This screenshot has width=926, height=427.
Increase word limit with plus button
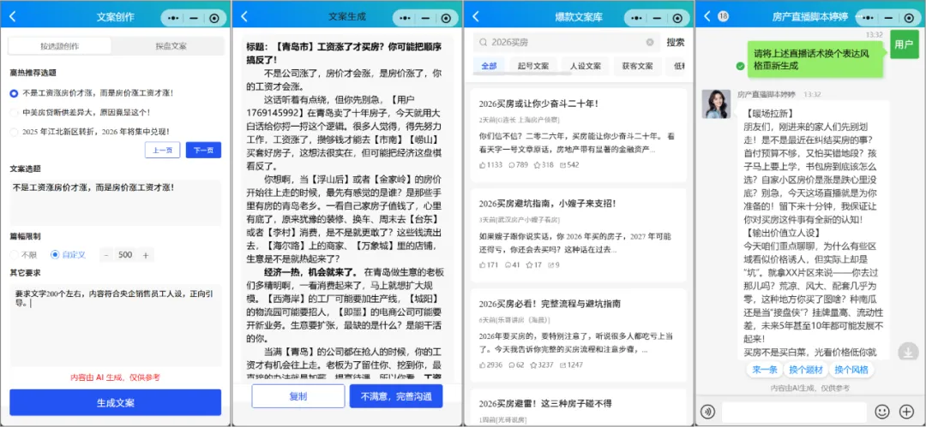coord(145,255)
